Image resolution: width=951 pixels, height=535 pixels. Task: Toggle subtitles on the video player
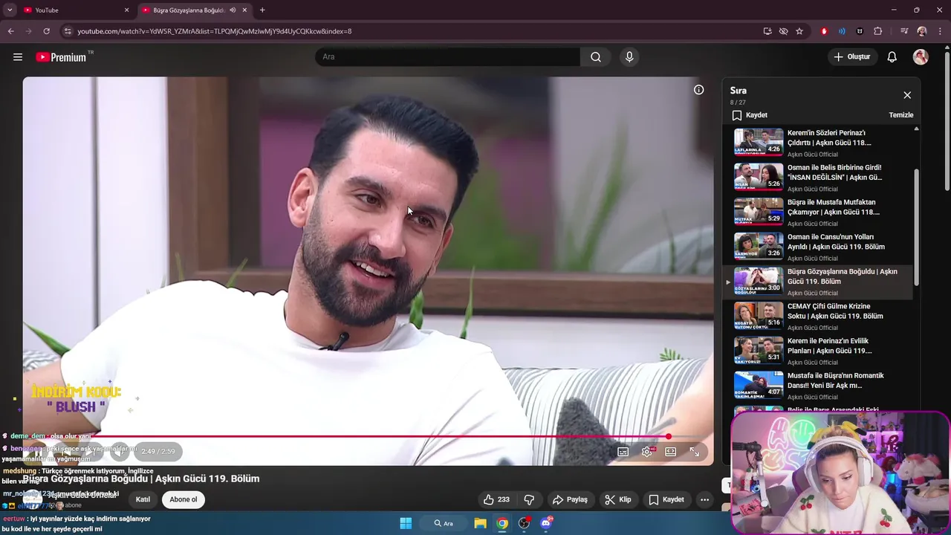pos(623,451)
